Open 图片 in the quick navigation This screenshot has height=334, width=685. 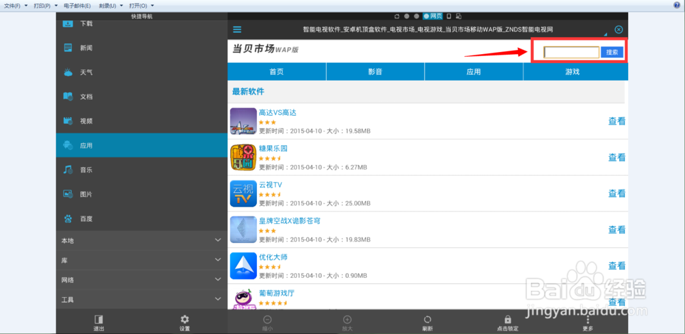point(142,194)
